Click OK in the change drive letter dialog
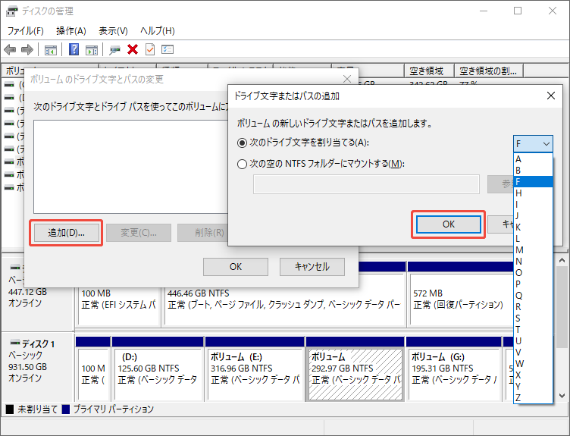This screenshot has width=570, height=436. pos(236,267)
